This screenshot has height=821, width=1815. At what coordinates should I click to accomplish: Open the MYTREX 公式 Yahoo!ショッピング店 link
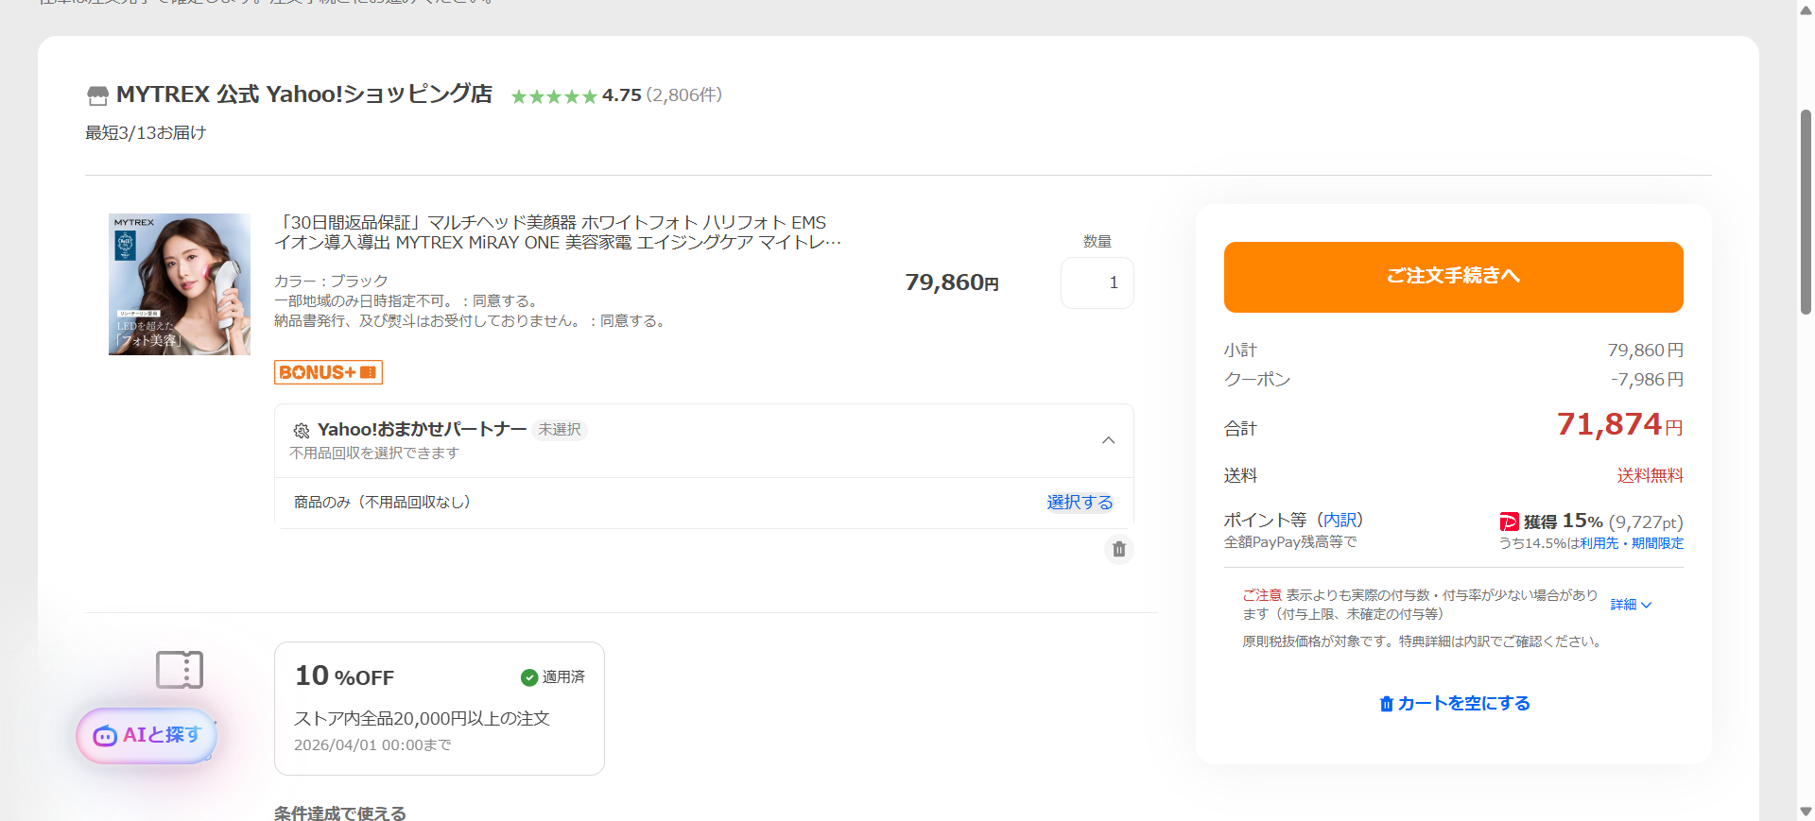304,94
